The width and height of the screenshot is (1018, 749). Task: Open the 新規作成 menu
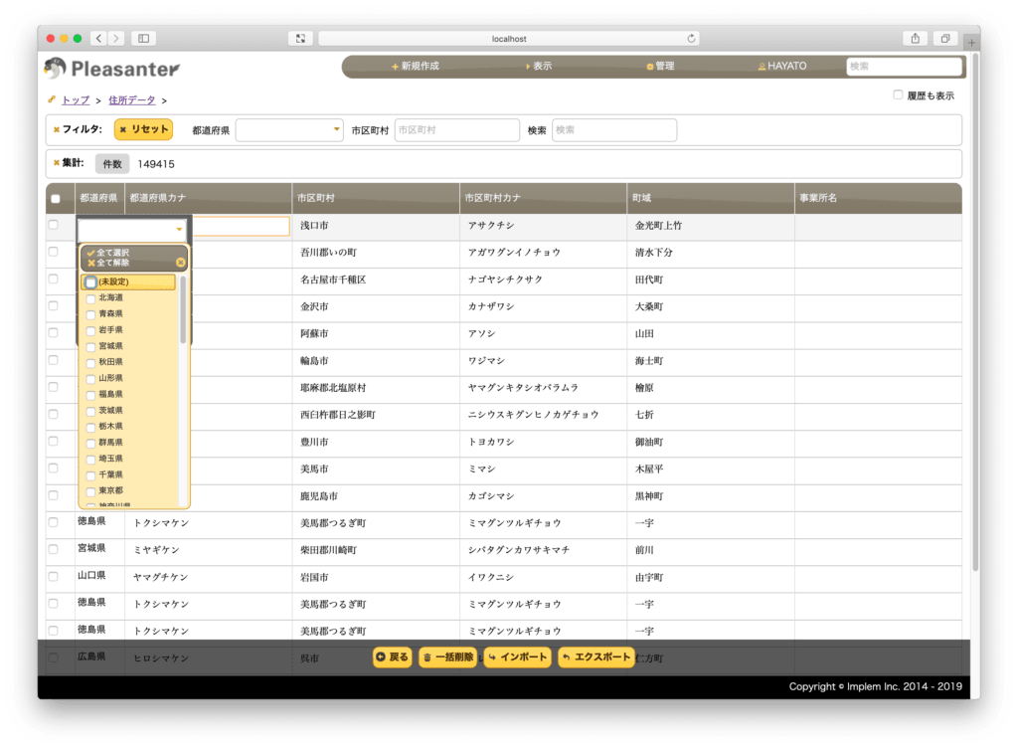415,67
